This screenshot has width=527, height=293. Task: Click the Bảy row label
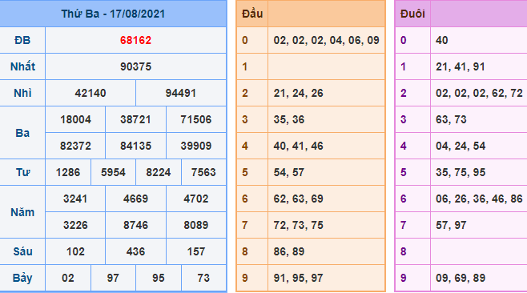pos(22,279)
